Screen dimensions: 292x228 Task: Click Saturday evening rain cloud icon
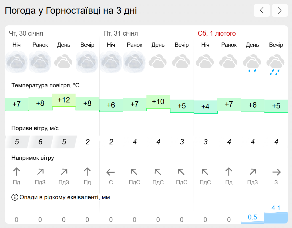tap(276, 64)
